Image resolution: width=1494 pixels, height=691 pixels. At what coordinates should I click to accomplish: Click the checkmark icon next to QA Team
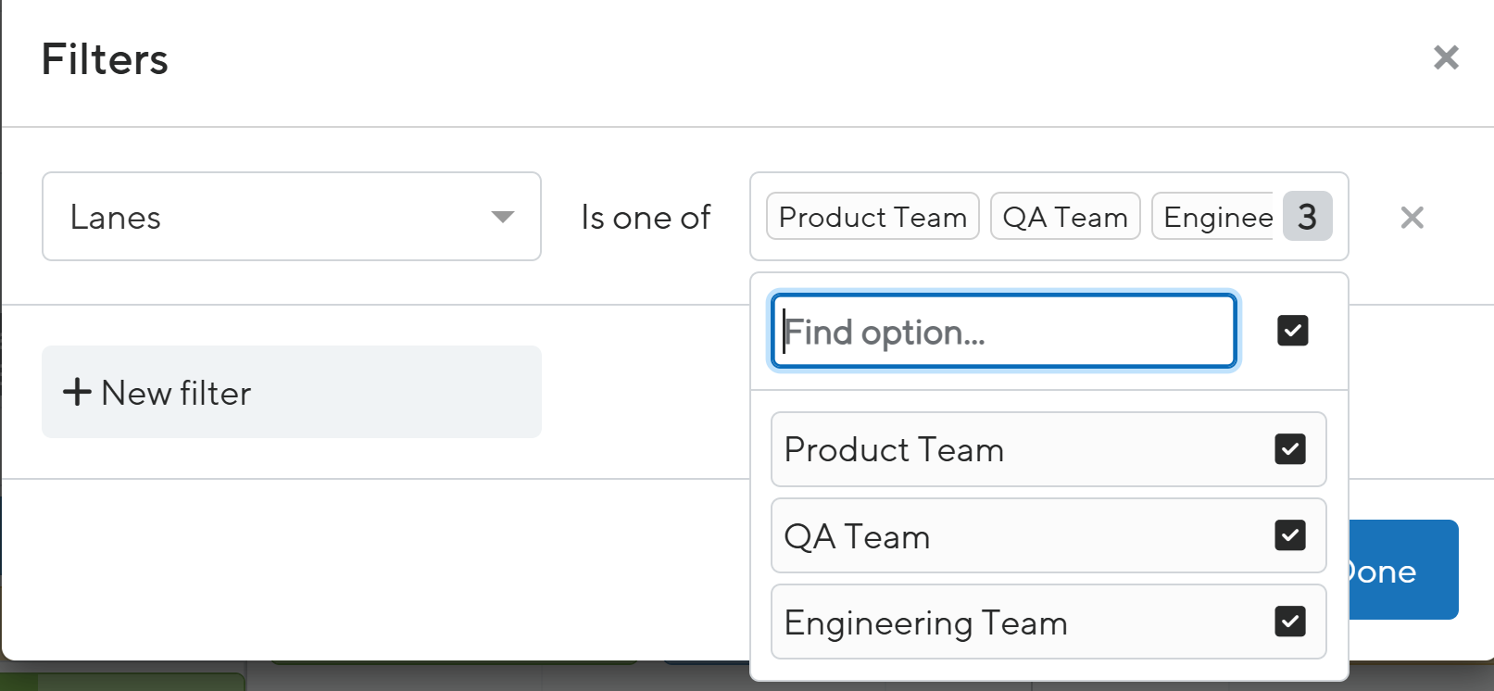[x=1289, y=535]
